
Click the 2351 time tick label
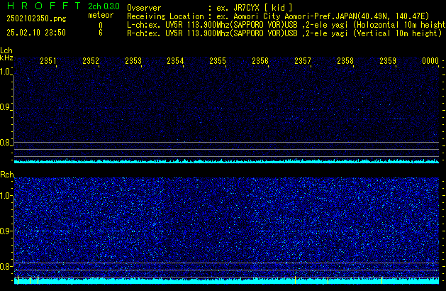coord(48,61)
